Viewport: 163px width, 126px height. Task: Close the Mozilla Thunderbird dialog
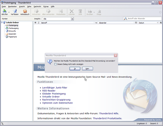[116, 55]
